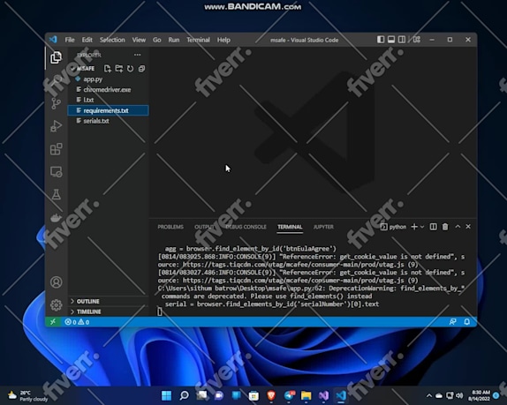Viewport: 507px width, 405px height.
Task: Open the View menu
Action: click(x=139, y=40)
